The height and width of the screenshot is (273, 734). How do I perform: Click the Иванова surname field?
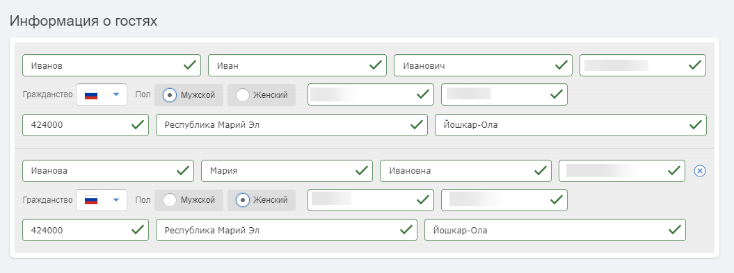pyautogui.click(x=108, y=171)
